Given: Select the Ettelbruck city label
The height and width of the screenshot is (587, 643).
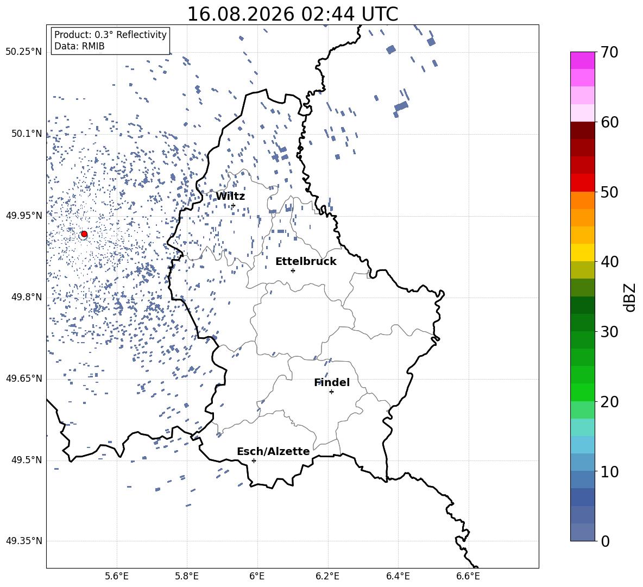Looking at the screenshot, I should [x=306, y=262].
